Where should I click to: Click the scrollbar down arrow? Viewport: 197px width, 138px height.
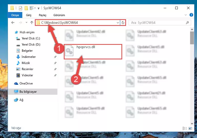(192, 124)
